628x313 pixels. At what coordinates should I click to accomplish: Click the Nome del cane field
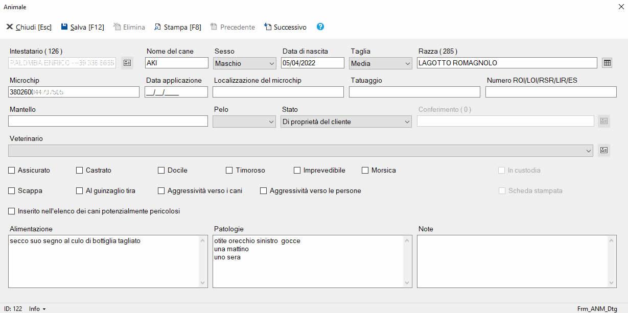coord(177,63)
